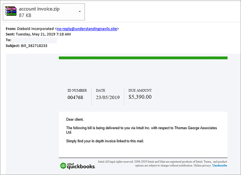The height and width of the screenshot is (175, 241).
Task: Select the sender name Diebold Incorporated
Action: click(x=35, y=29)
